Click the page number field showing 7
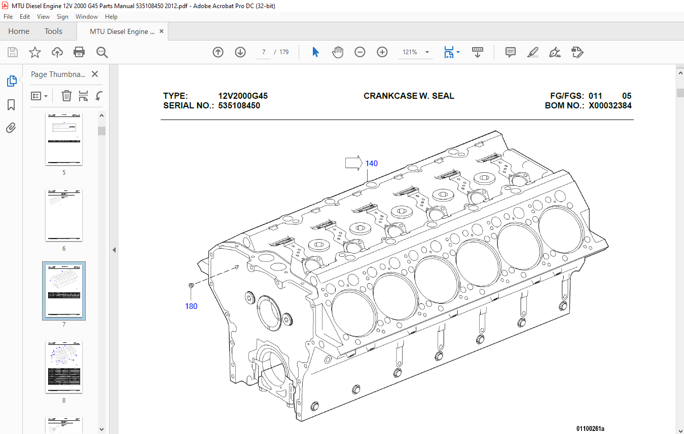 (263, 52)
